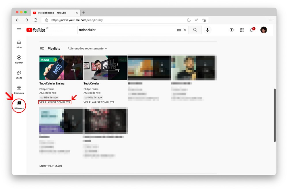
Task: Click the search magnifier button
Action: [x=195, y=30]
